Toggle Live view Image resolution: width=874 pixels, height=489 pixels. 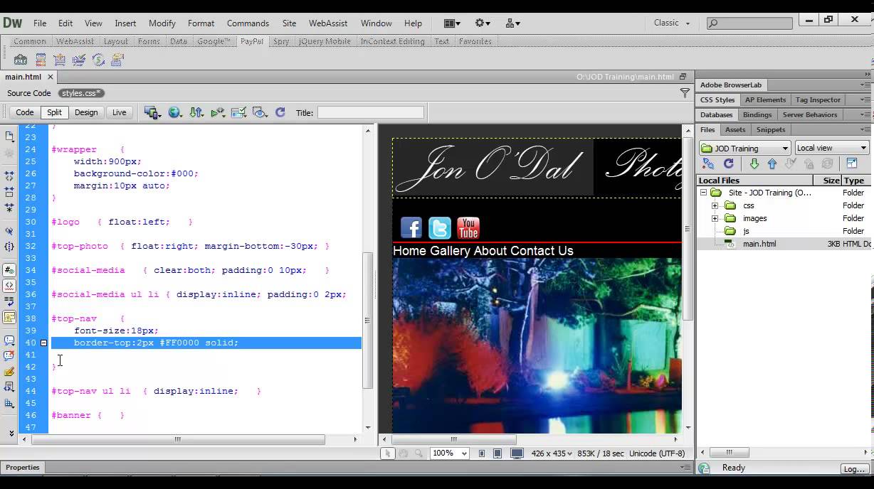(x=119, y=112)
